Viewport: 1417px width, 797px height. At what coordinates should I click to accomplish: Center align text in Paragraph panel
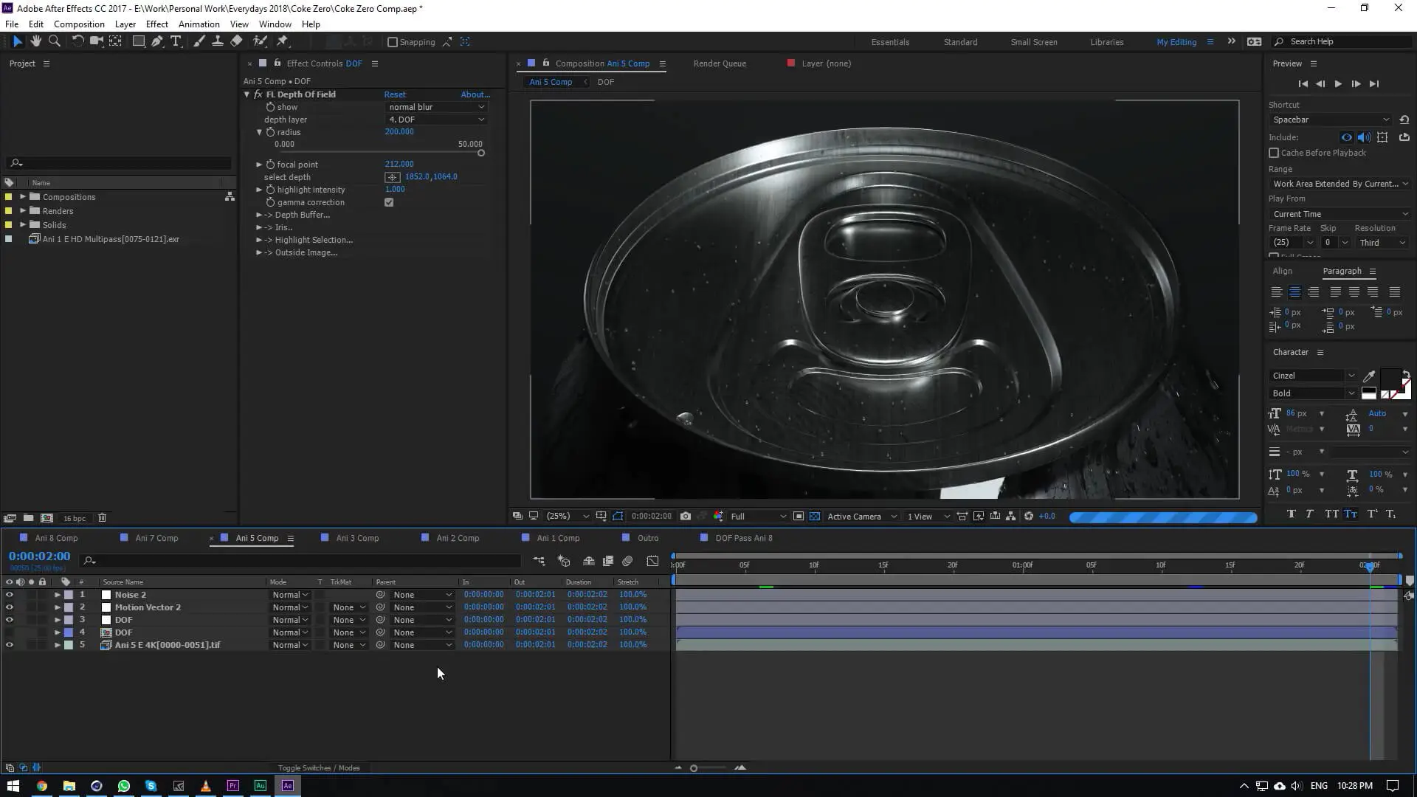(1294, 292)
